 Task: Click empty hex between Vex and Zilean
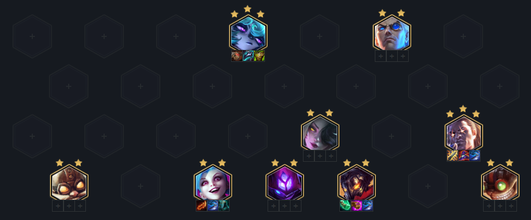[320, 36]
